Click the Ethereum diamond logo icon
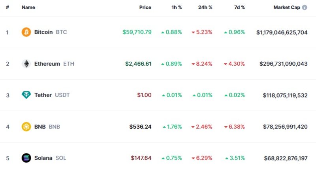Screen dimensions: 316x172 26,63
